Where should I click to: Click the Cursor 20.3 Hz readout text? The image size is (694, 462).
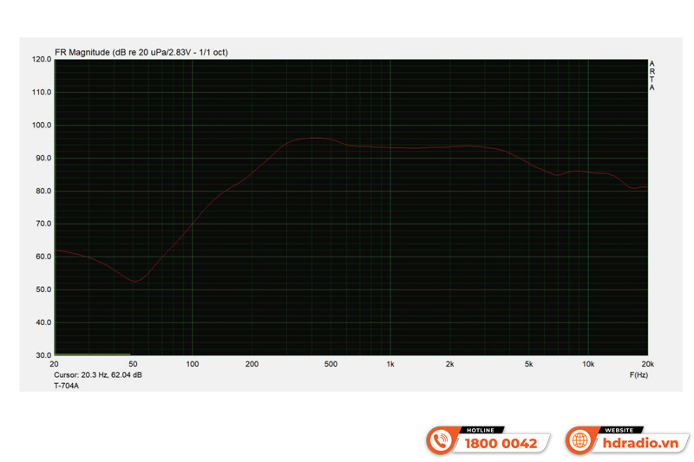point(98,375)
